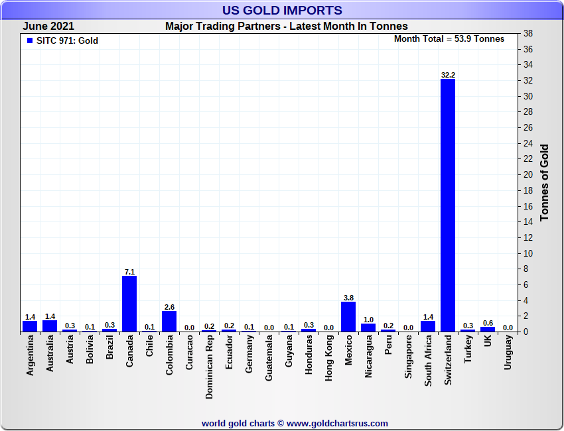Click the tall Switzerland bar
564x431 pixels.
click(x=448, y=206)
